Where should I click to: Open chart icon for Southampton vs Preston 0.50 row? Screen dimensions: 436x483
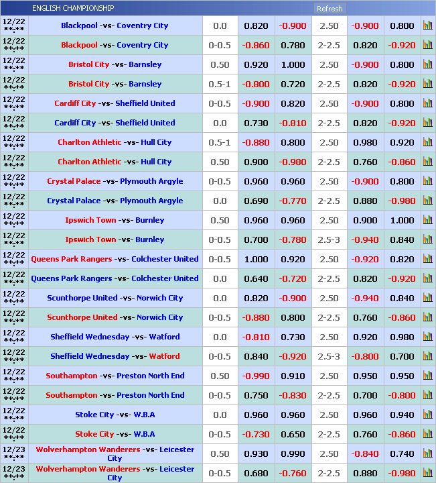tap(427, 376)
